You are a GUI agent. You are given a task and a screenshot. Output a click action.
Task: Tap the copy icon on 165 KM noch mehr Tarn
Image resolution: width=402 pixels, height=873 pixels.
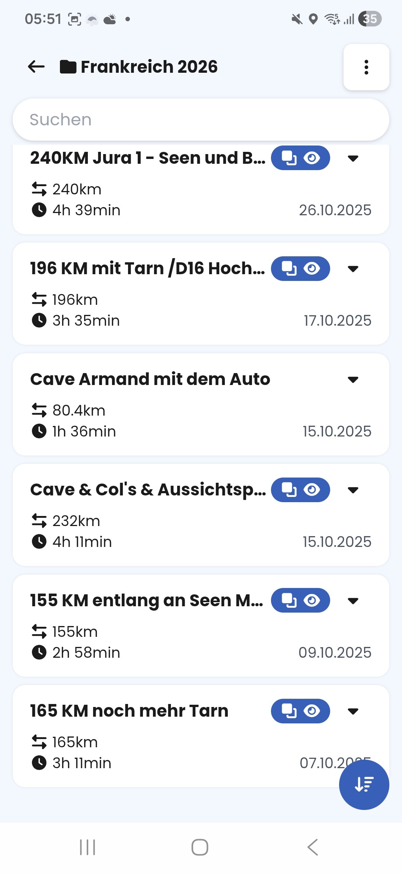pos(289,711)
